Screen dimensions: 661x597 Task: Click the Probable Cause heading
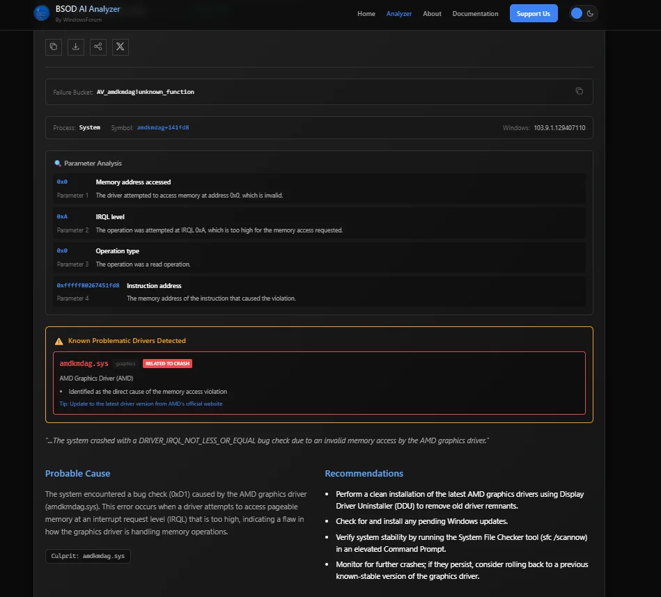(x=77, y=474)
